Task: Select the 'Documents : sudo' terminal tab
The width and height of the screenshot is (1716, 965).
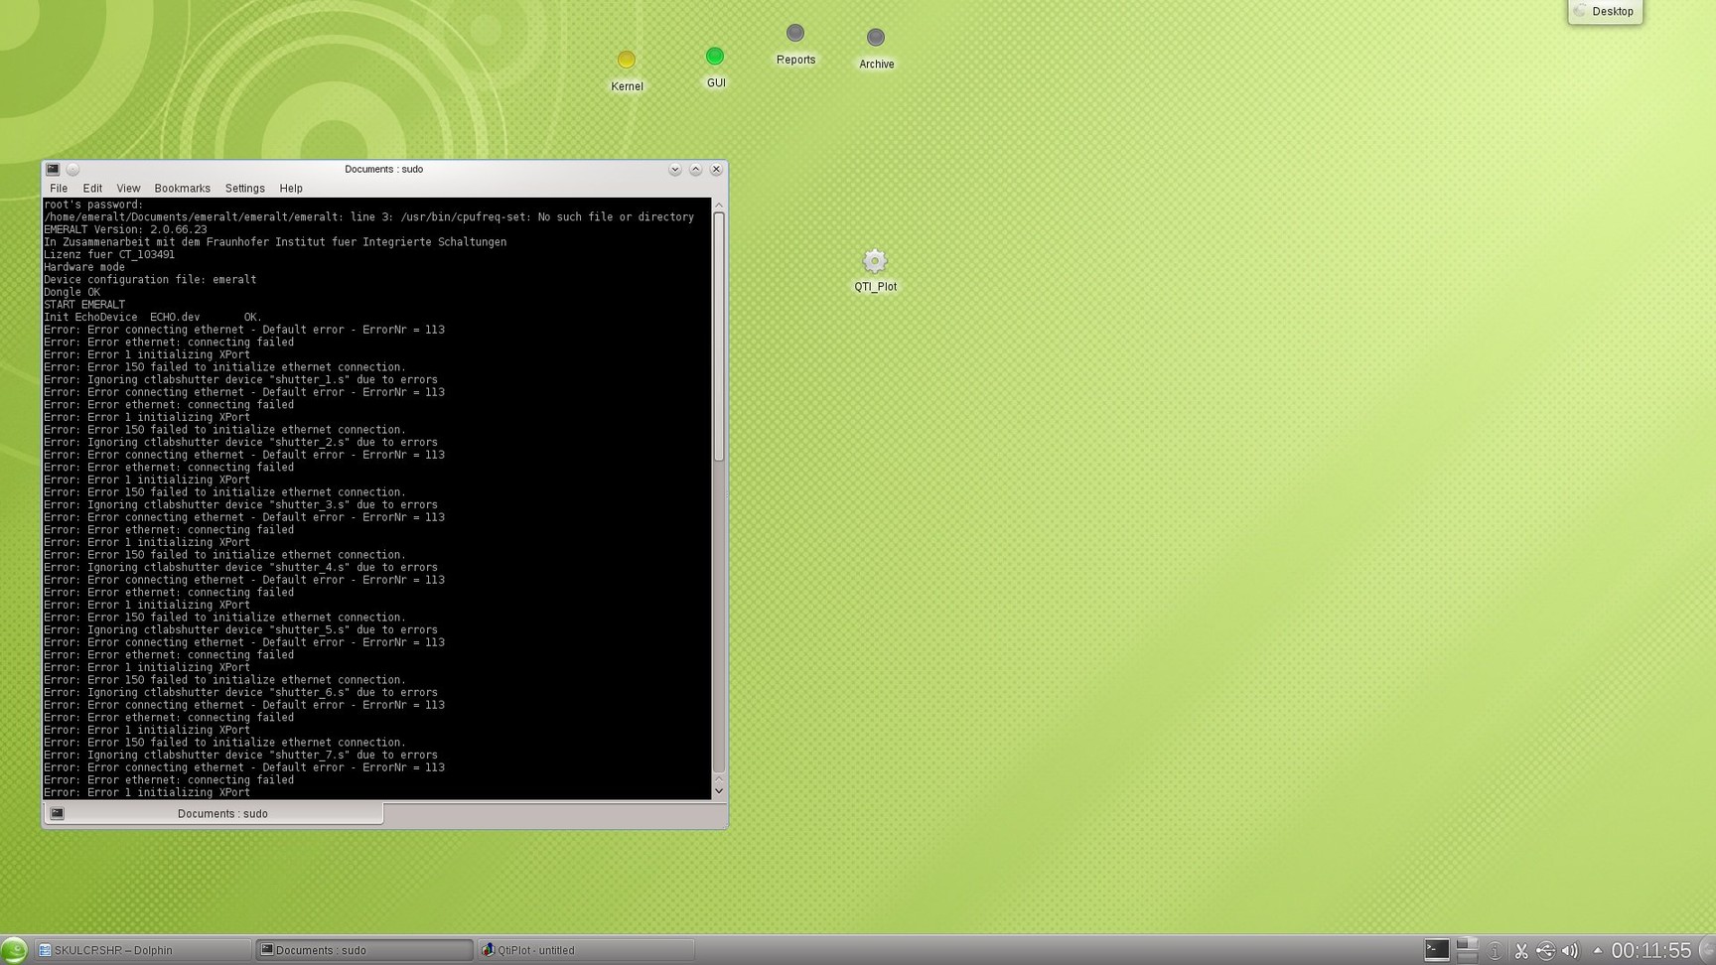Action: click(214, 813)
